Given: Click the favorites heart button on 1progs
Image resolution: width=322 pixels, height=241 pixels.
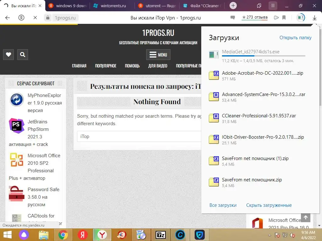Looking at the screenshot, I should [8, 55].
